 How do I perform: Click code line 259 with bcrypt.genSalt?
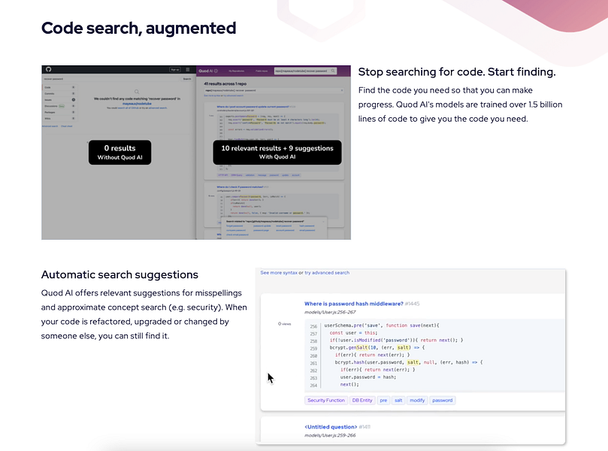point(377,347)
